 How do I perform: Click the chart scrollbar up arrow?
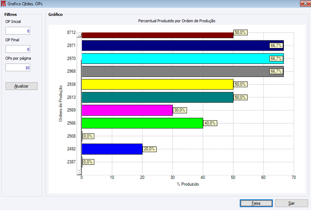click(x=79, y=35)
